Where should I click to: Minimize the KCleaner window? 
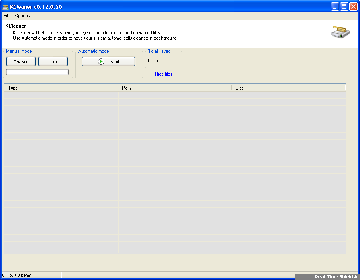[x=335, y=7]
